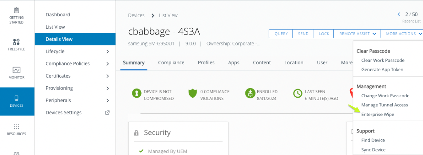Switch to the Apps tab
Image resolution: width=423 pixels, height=155 pixels.
coord(234,62)
